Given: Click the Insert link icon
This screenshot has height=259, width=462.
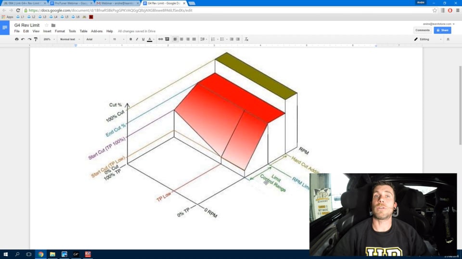Looking at the screenshot, I should (x=160, y=39).
